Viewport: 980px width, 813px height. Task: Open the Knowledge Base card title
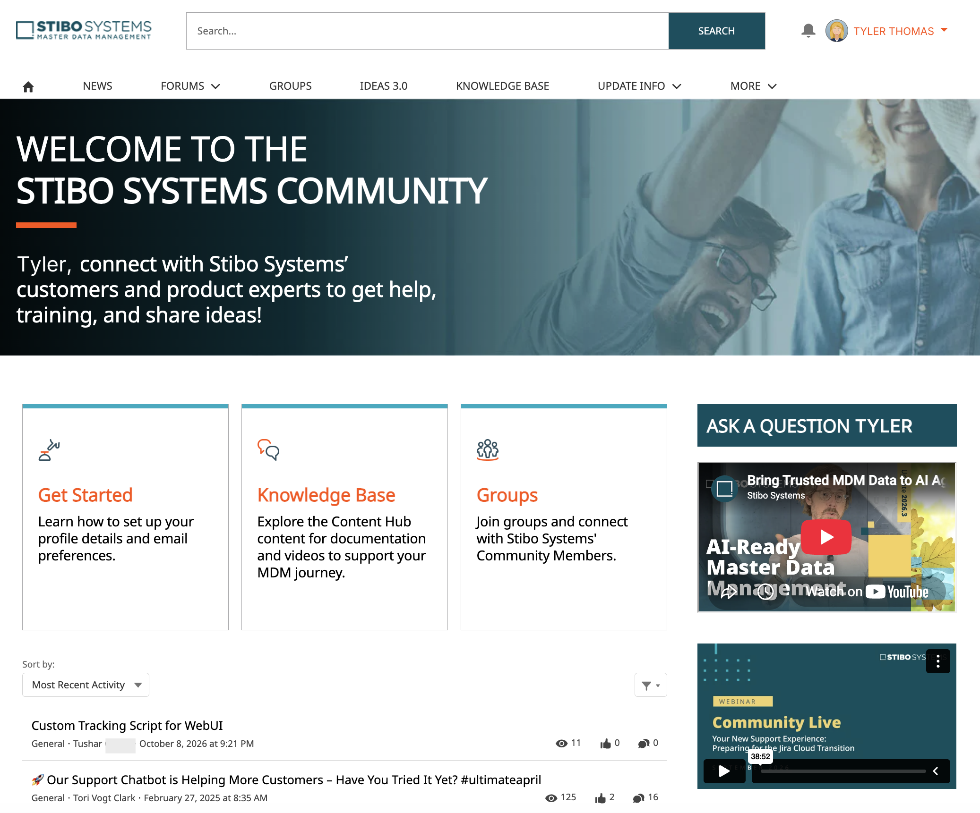(326, 495)
